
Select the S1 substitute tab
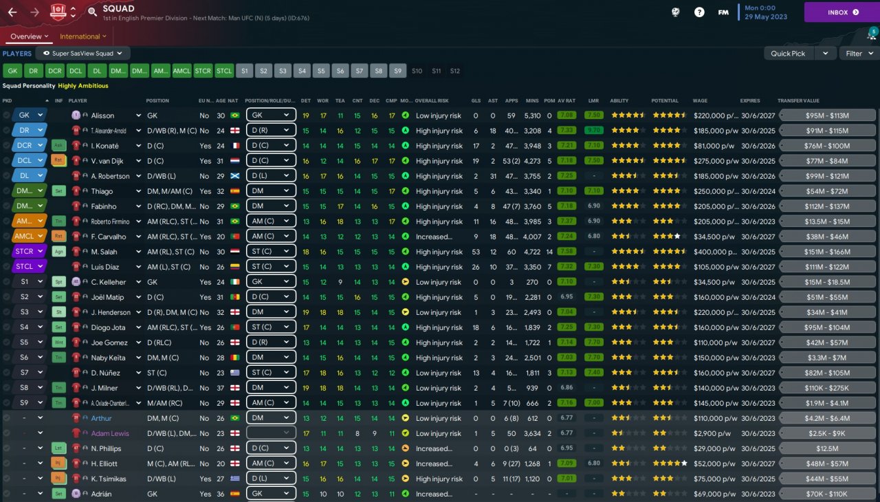point(245,70)
